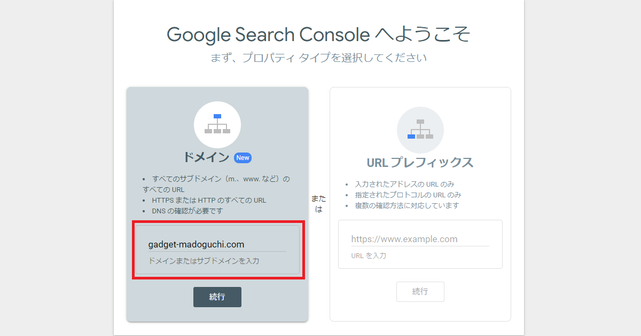Select the ドメイン heading text

click(206, 157)
